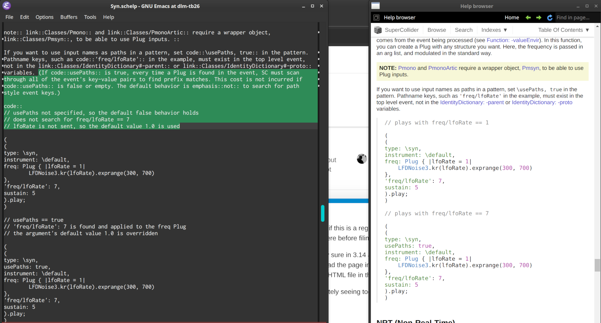The width and height of the screenshot is (601, 323).
Task: Reload the help page with refresh icon
Action: [x=550, y=18]
